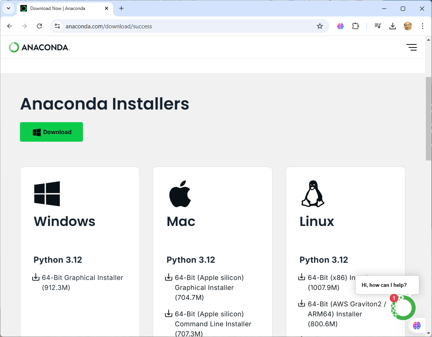
Task: Click 'Python 3.12' under Windows
Action: pos(58,260)
